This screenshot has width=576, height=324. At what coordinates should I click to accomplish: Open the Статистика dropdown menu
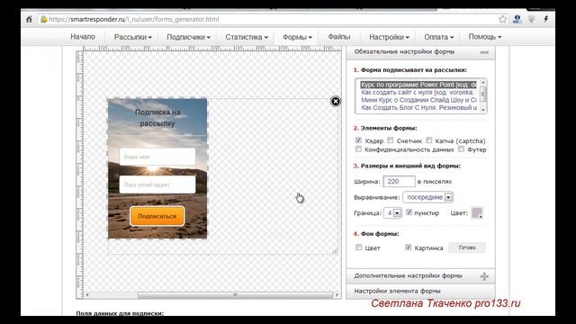coord(247,37)
